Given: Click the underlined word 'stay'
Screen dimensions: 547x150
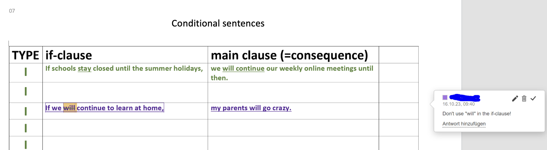Looking at the screenshot, I should pyautogui.click(x=84, y=68).
